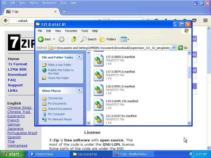This screenshot has width=211, height=158.
Task: Click Firefox Back button
Action: 6,21
